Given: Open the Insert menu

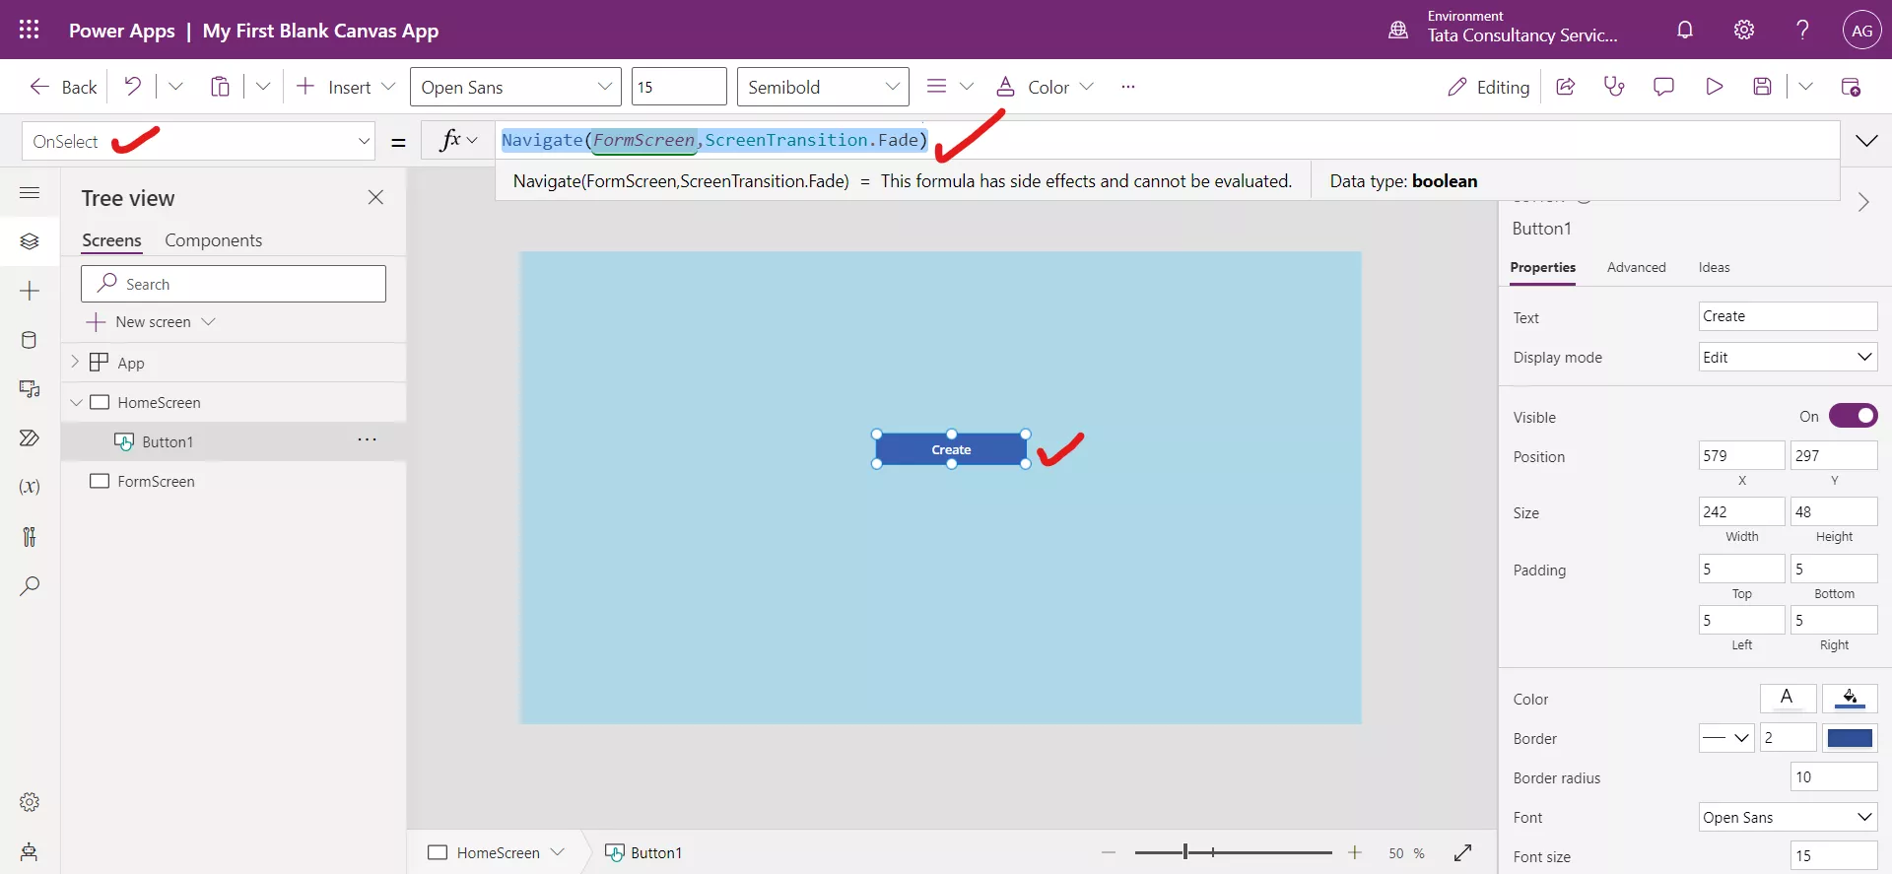Looking at the screenshot, I should [346, 87].
